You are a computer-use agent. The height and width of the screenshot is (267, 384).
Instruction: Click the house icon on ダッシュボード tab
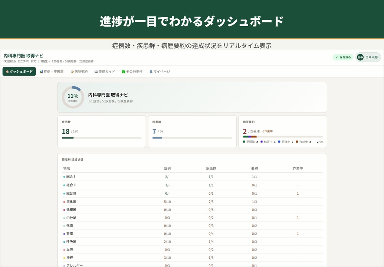tap(7, 72)
